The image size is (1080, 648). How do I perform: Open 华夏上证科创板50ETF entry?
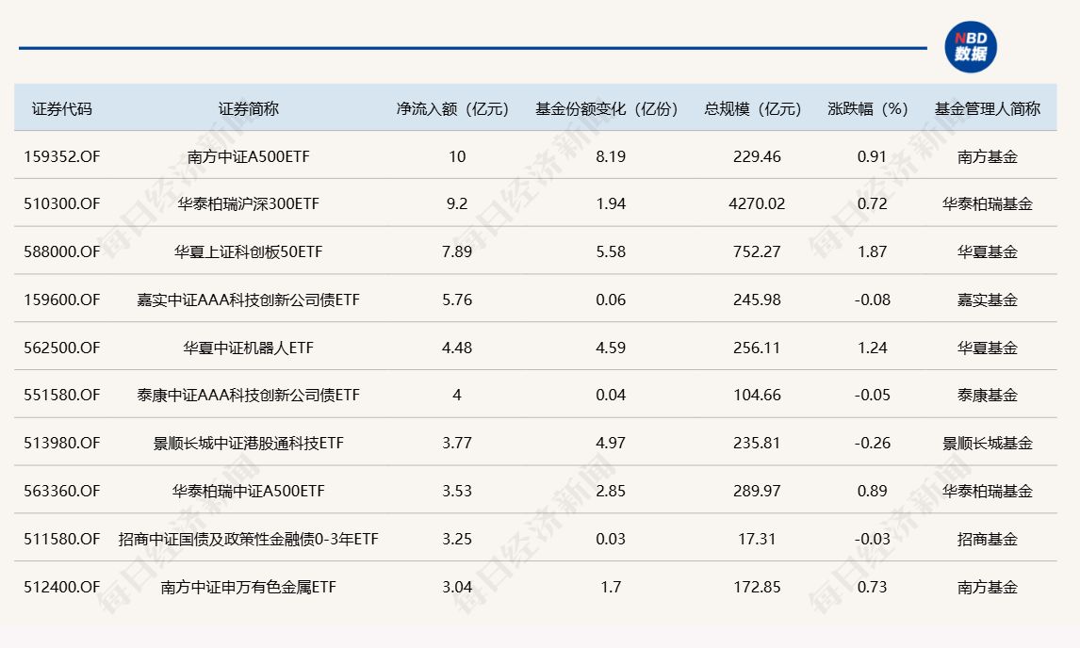tap(249, 251)
